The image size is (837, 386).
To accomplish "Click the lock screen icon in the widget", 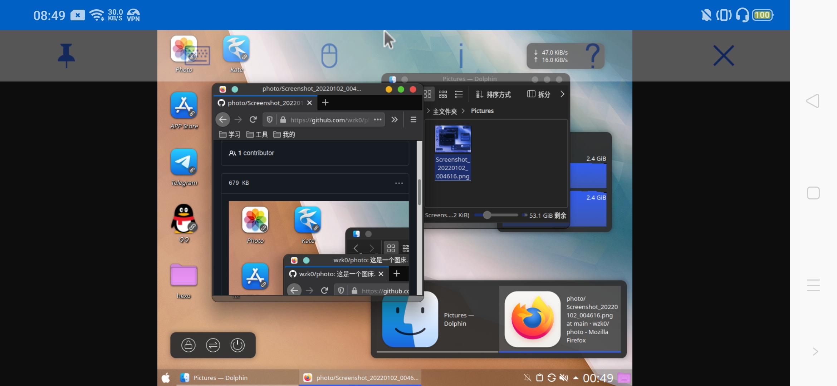I will pos(189,345).
